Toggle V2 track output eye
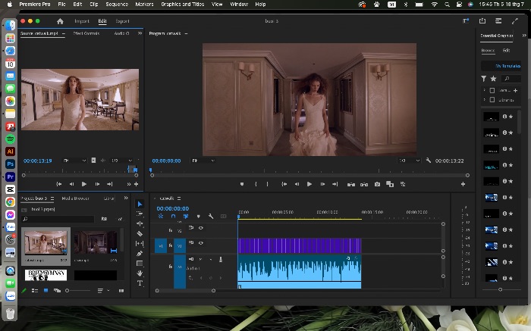The image size is (531, 331). (201, 228)
